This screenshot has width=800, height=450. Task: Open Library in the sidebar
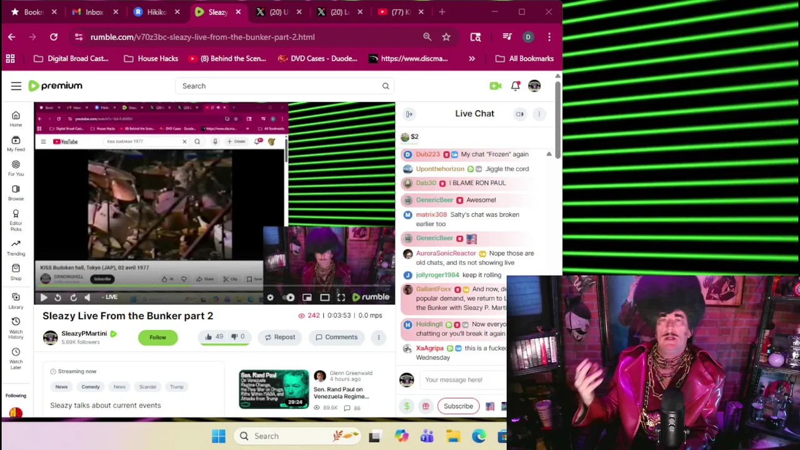pyautogui.click(x=16, y=301)
